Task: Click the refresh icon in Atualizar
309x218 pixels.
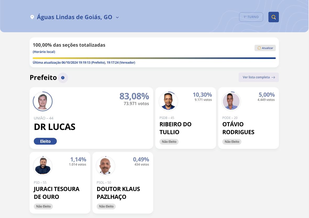Action: [259, 48]
